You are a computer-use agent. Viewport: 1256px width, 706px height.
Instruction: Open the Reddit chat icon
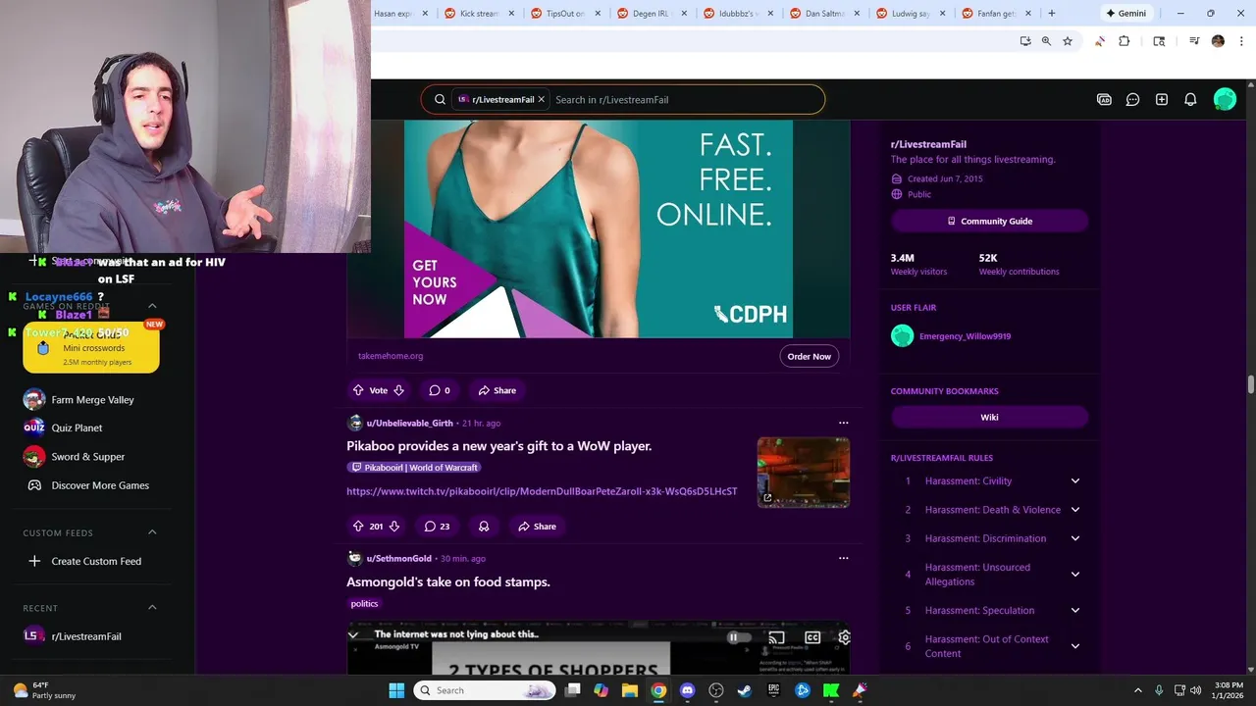point(1132,99)
